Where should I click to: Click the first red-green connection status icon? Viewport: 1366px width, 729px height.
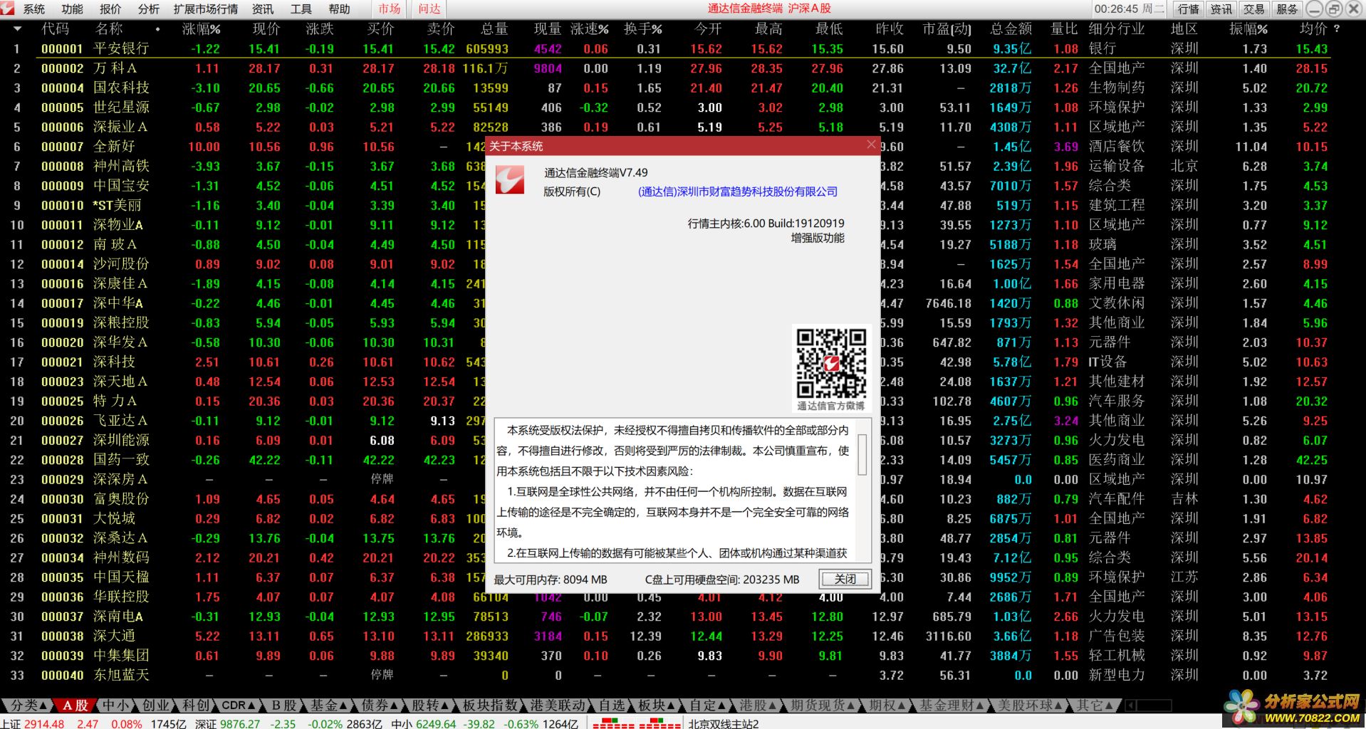point(613,723)
